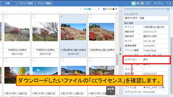Check the third 小原ふれあい公園 item checkbox

(x=62, y=60)
